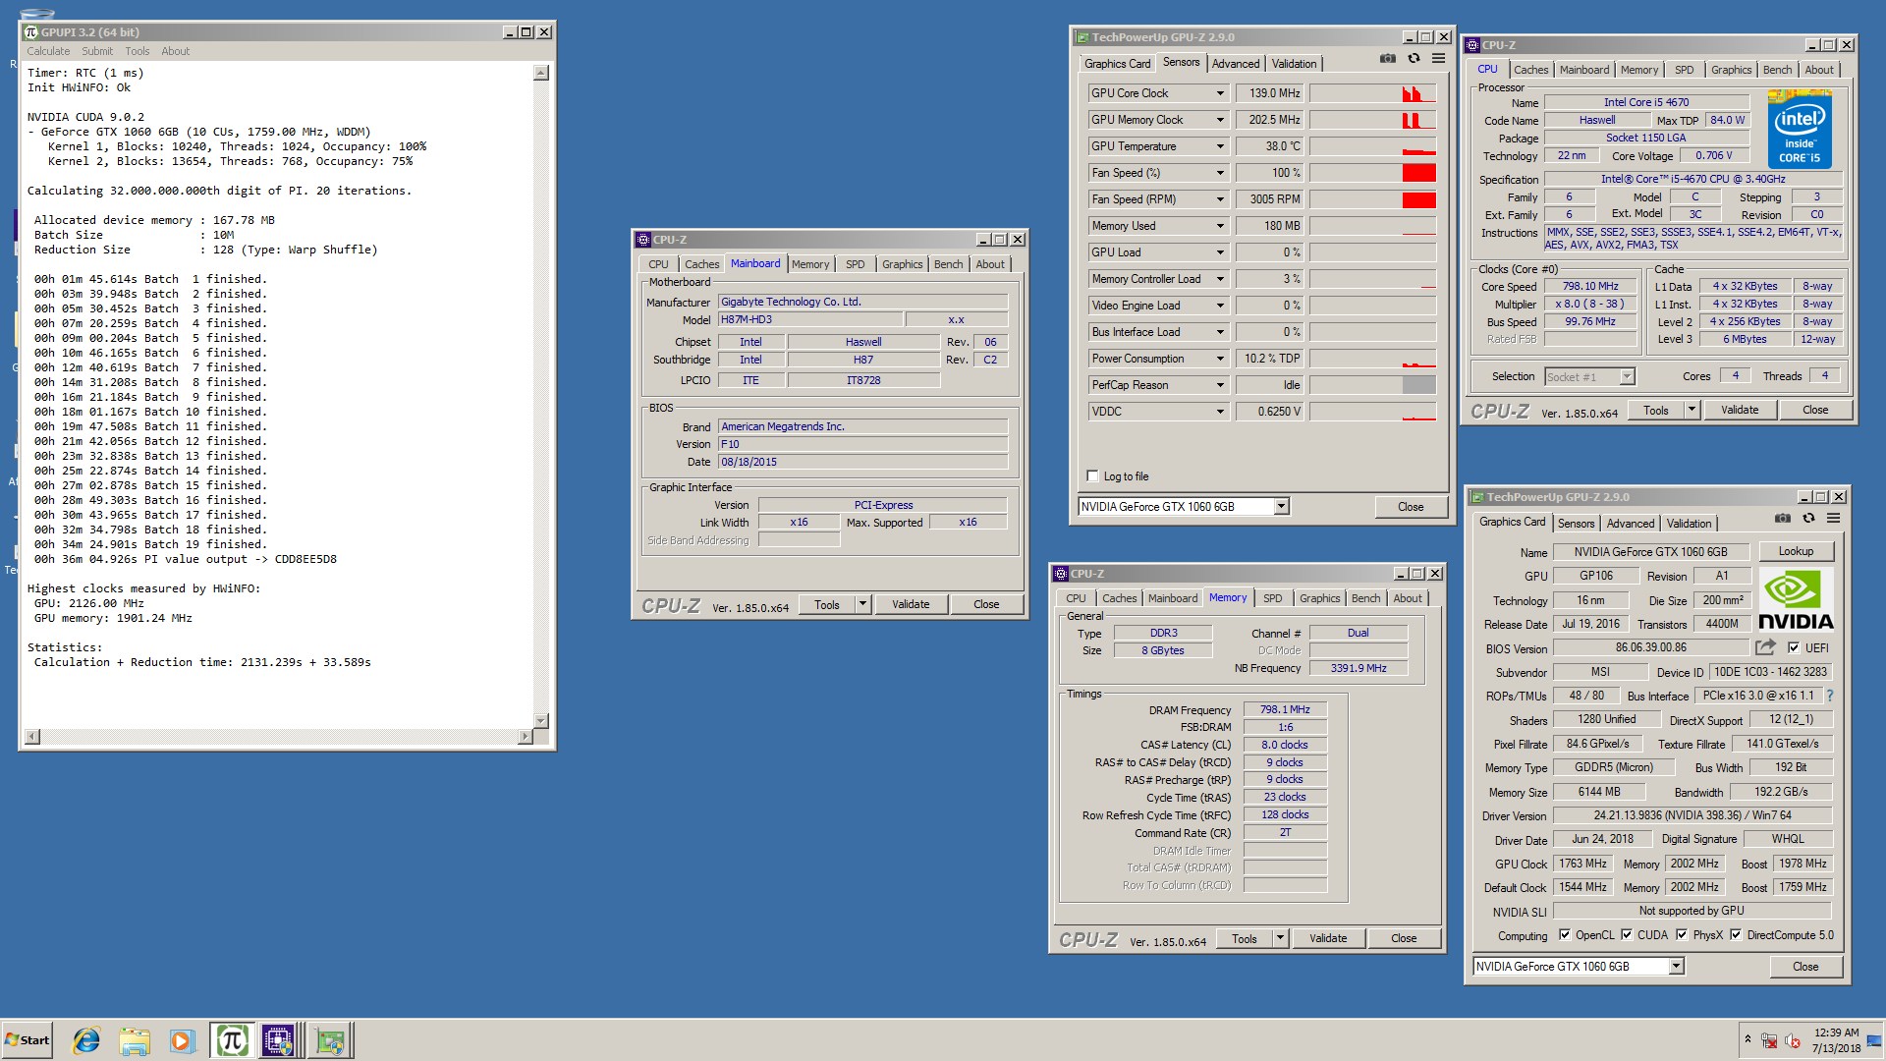Open Submit menu in GPUPI
Screen dimensions: 1886x1061
pos(97,51)
